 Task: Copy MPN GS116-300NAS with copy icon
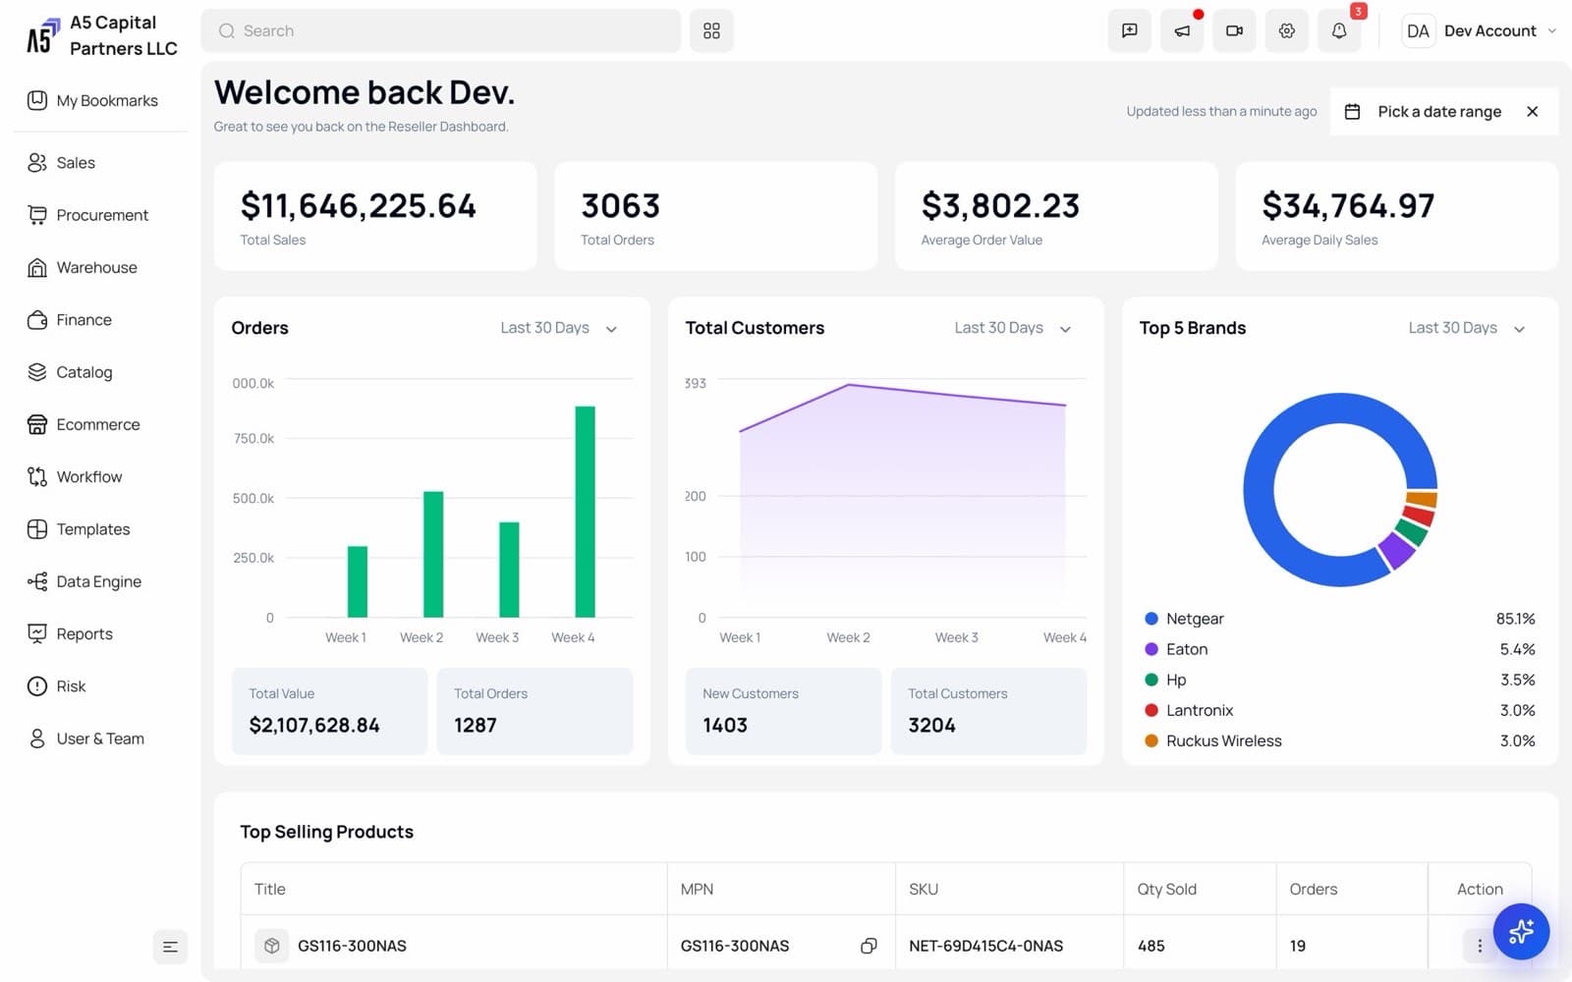point(869,946)
